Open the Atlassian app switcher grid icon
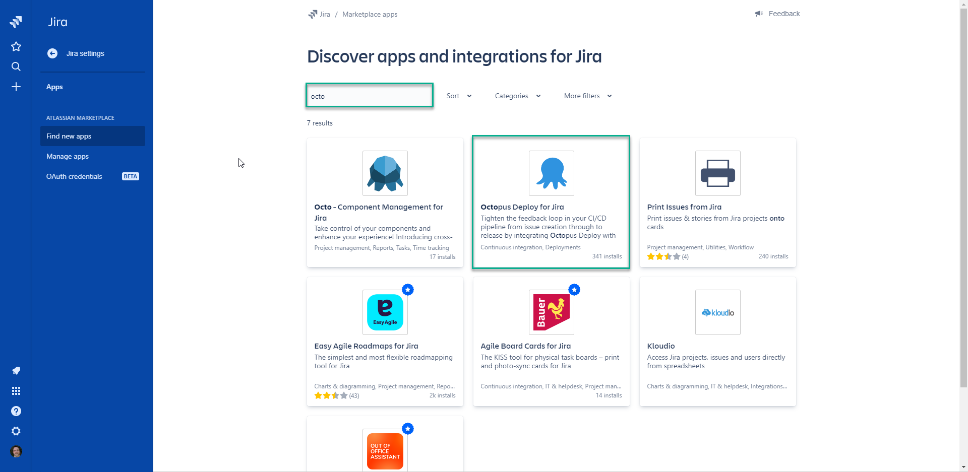 [16, 391]
